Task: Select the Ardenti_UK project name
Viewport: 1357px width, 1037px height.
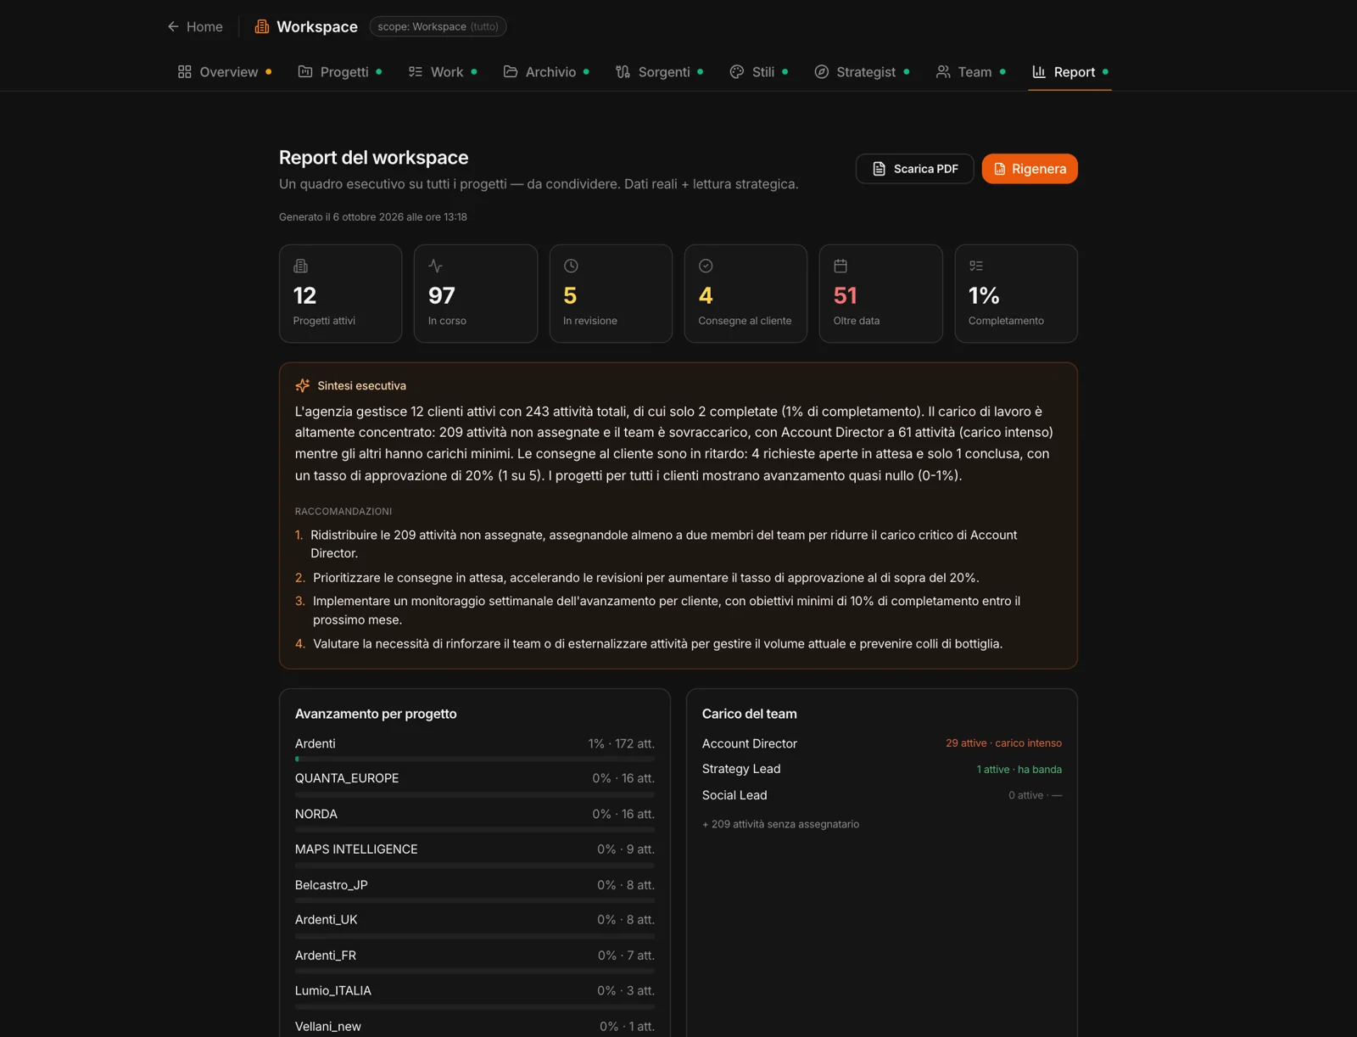Action: [327, 920]
